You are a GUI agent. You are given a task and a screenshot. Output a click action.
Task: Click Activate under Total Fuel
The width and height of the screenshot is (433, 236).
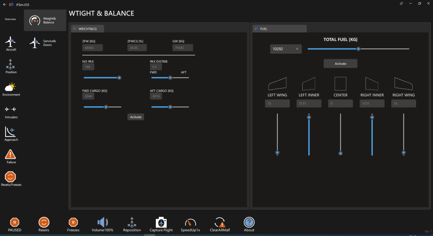(x=340, y=64)
